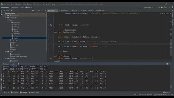Click the gutter icon beside render results.html line

[x=51, y=58]
